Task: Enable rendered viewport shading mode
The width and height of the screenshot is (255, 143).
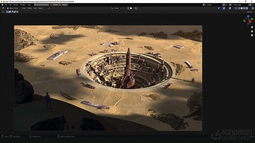Action: 247,8
